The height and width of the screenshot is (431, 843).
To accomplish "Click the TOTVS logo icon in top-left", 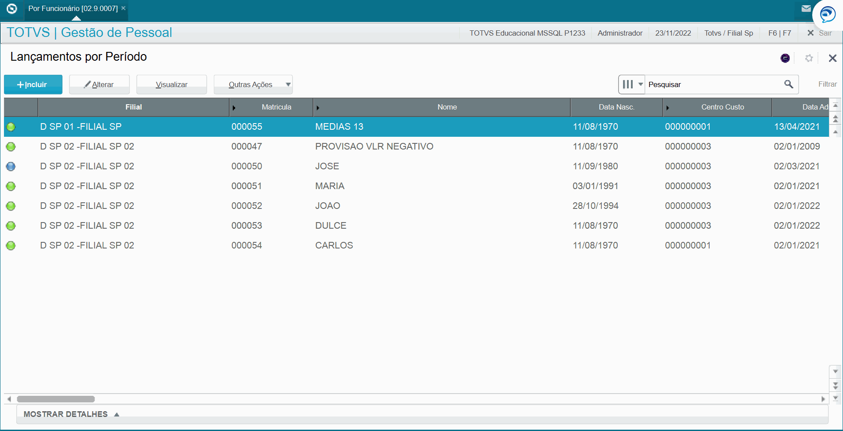I will click(x=12, y=8).
